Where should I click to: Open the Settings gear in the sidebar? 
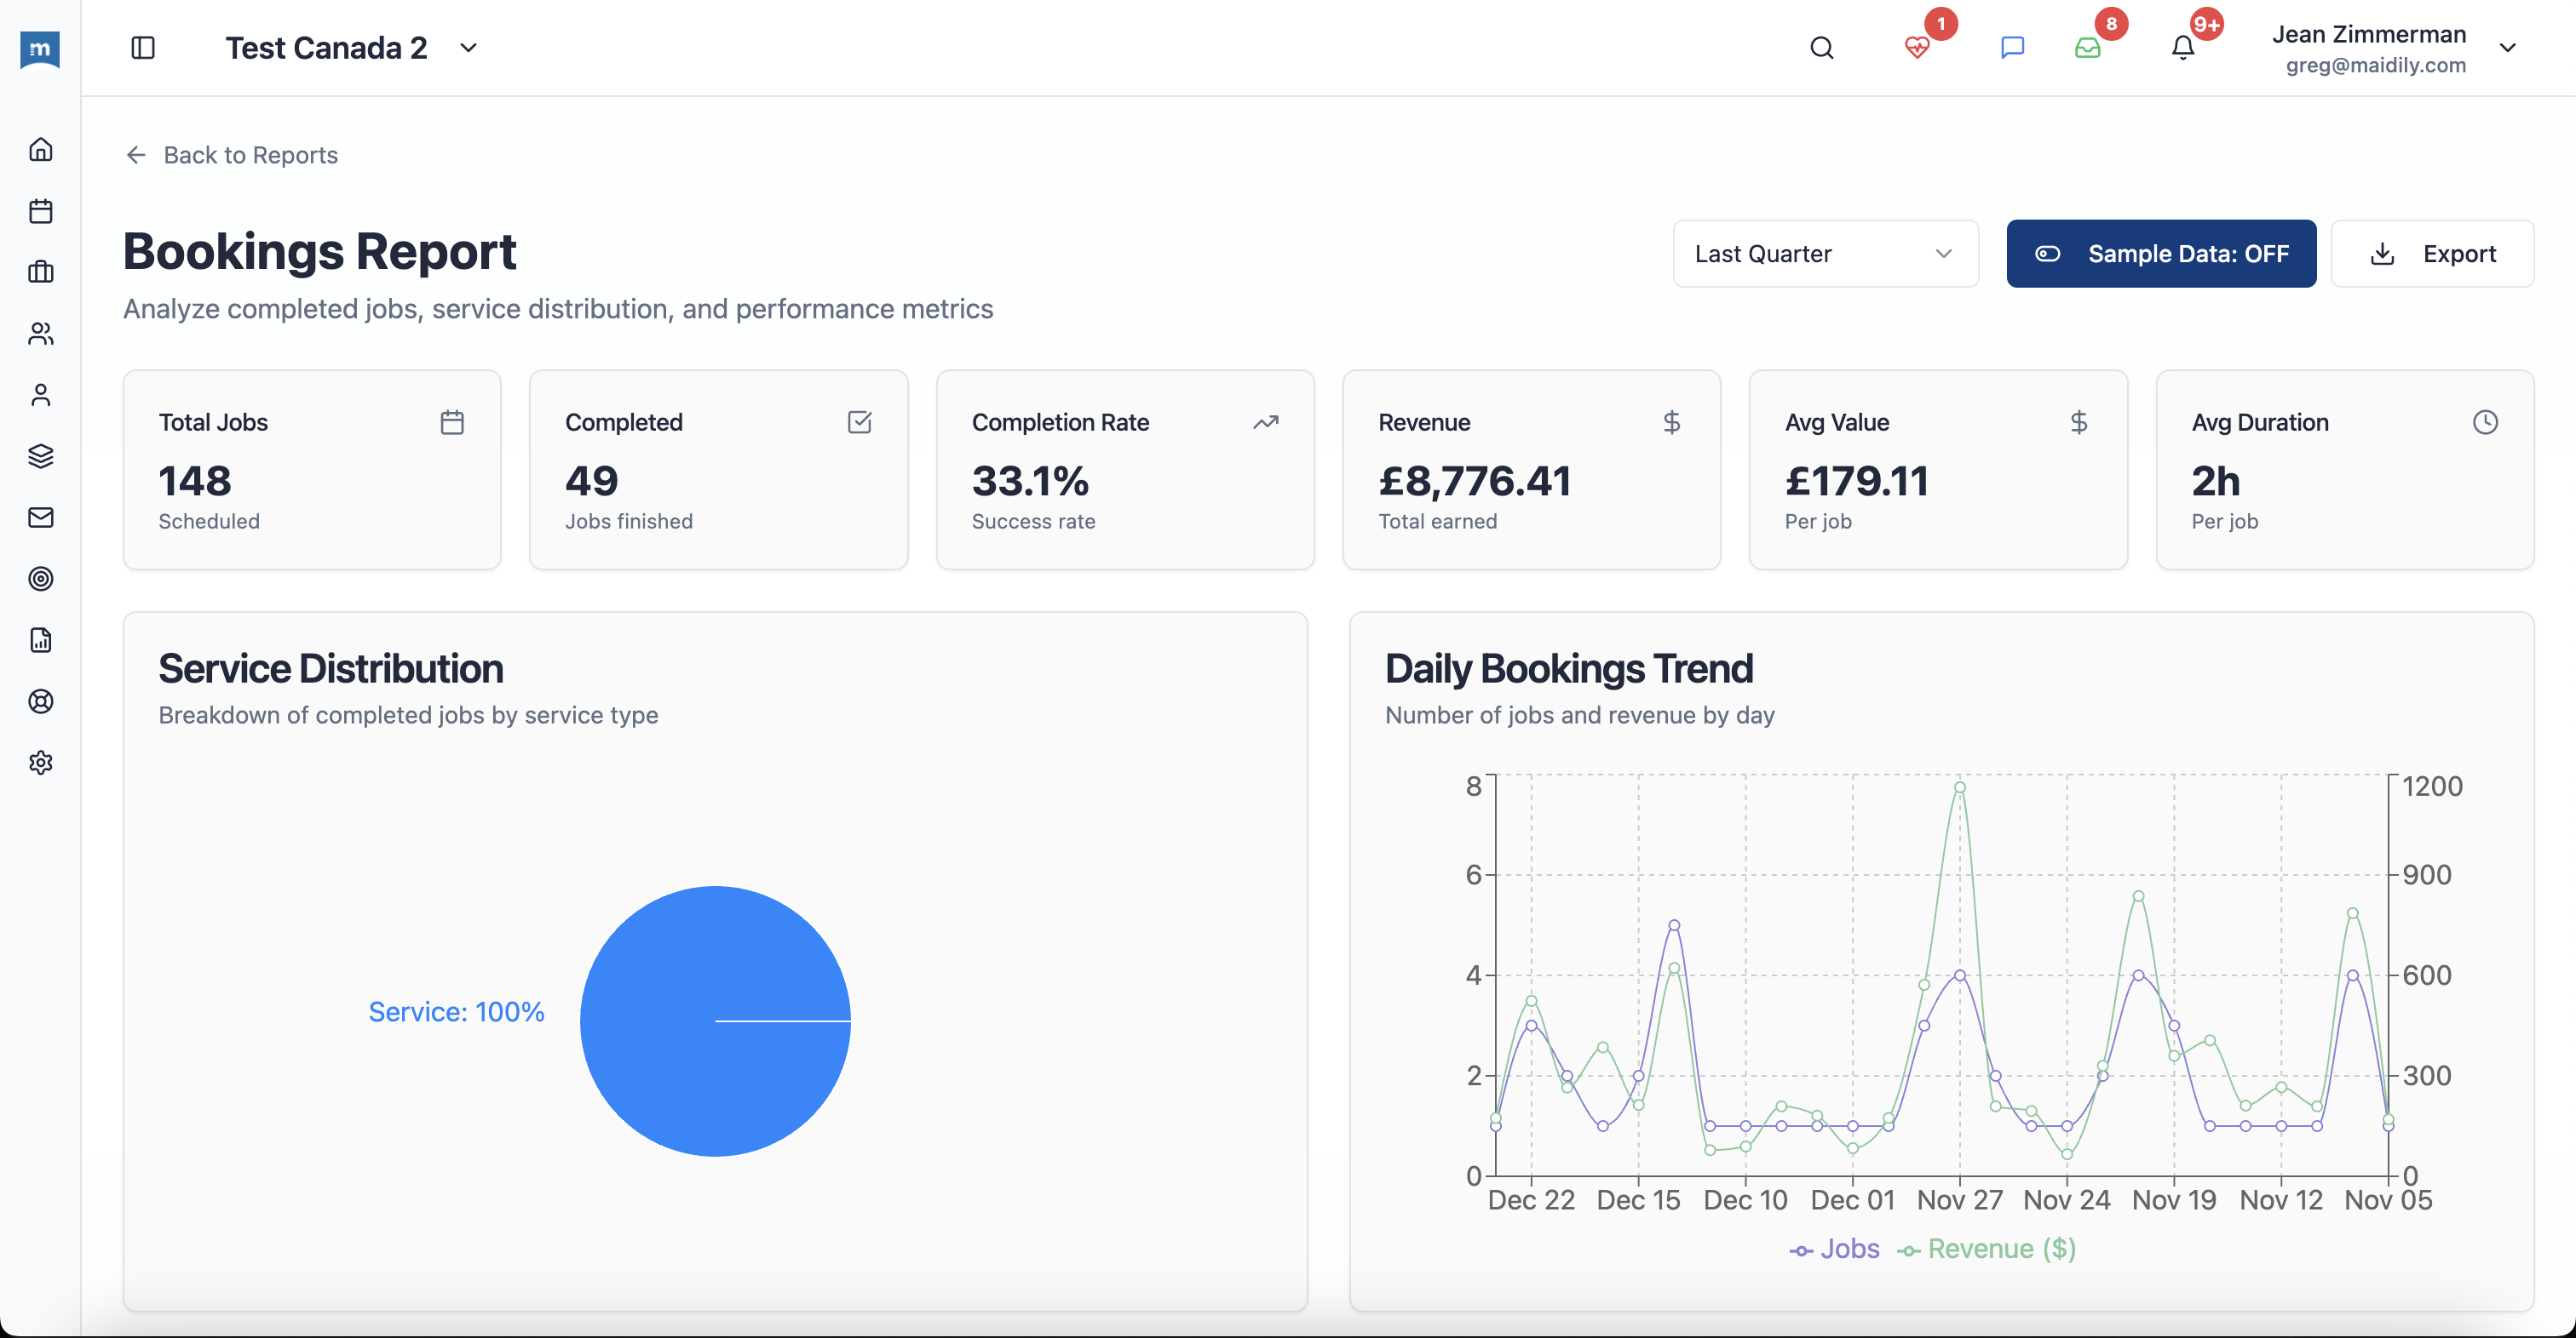tap(40, 763)
